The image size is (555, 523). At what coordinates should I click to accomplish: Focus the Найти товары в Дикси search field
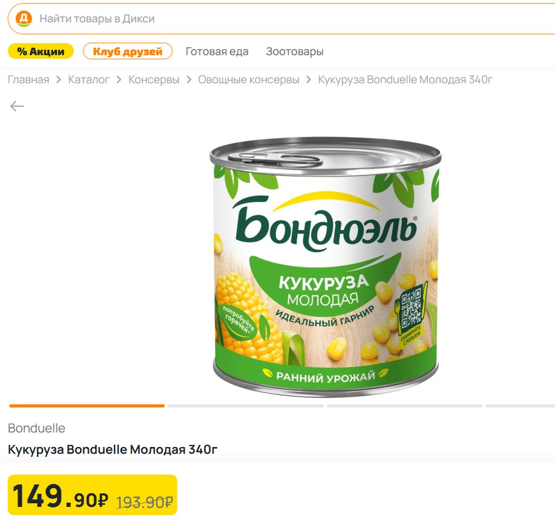point(271,19)
